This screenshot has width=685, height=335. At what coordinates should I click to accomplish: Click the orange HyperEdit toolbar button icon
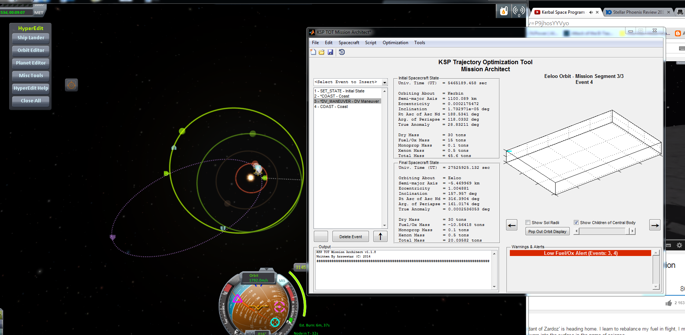(x=71, y=85)
